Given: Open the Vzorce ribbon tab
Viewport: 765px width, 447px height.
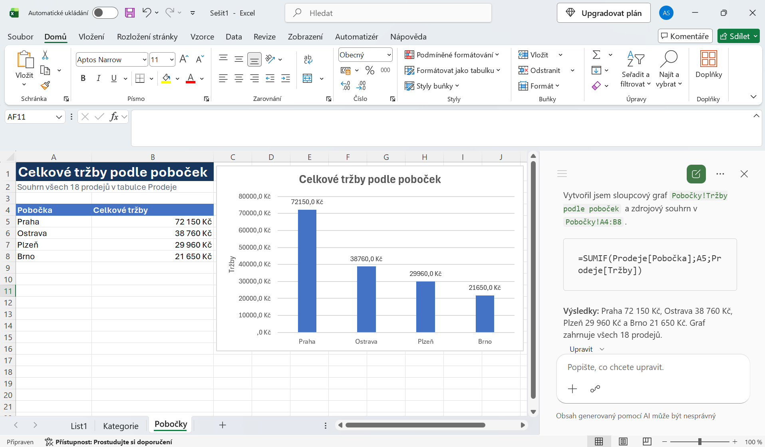Looking at the screenshot, I should tap(202, 37).
